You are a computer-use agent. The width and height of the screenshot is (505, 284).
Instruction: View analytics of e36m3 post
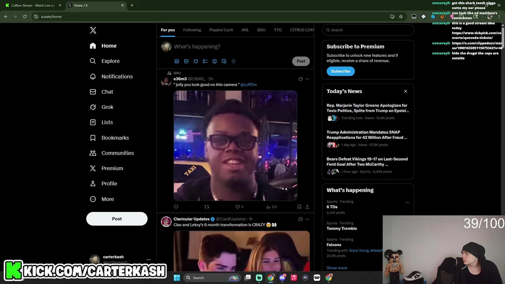[271, 207]
